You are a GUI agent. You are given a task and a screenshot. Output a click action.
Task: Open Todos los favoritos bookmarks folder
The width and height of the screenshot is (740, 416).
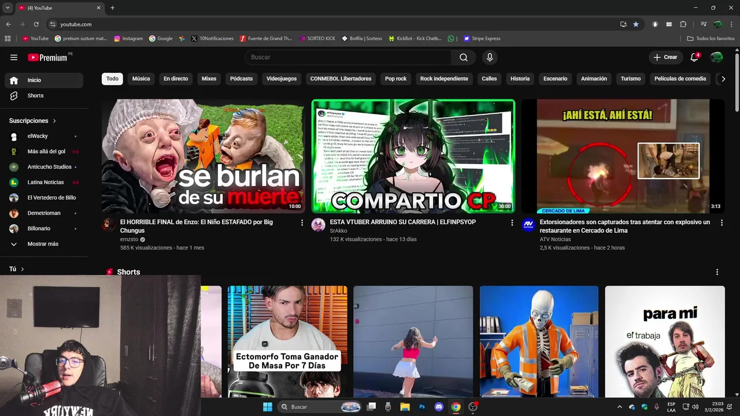[711, 39]
